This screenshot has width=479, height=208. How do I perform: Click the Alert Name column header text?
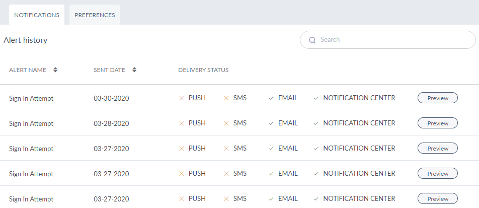[x=28, y=70]
